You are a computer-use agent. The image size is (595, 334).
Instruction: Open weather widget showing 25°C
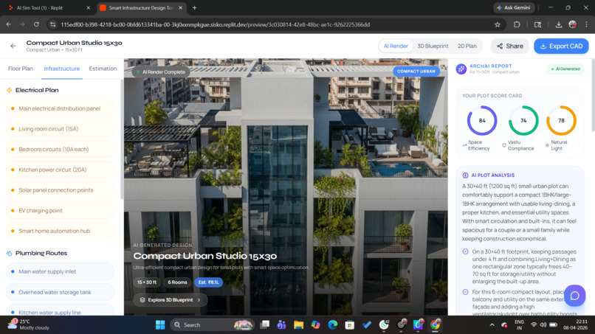(30, 324)
